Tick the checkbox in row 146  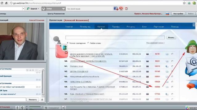click(172, 94)
